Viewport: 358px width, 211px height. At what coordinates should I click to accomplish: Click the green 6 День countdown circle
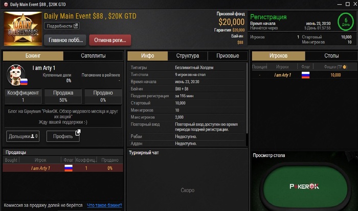tap(346, 22)
